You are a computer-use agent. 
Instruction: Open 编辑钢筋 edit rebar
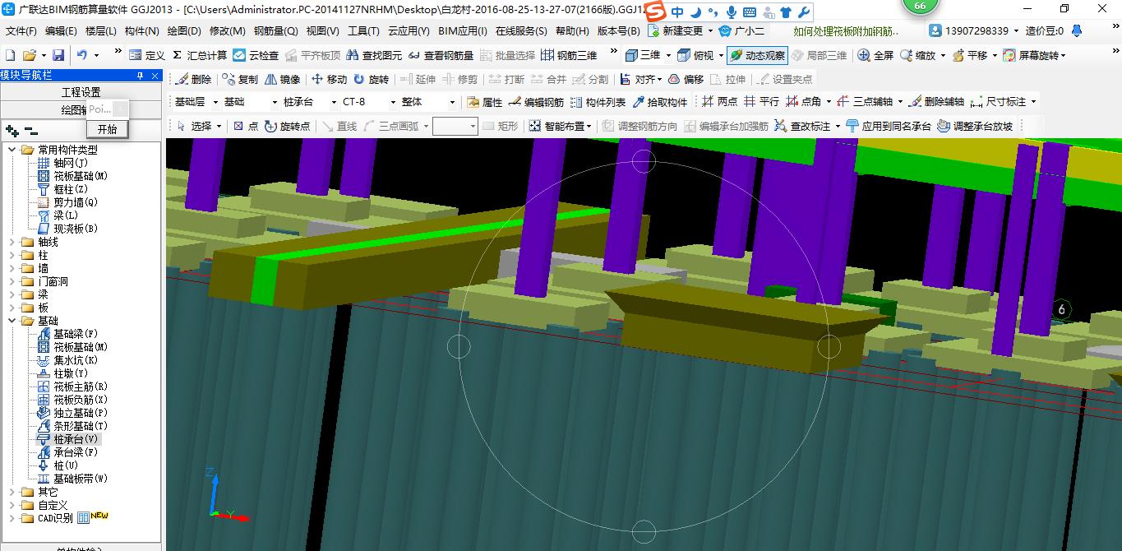point(537,102)
